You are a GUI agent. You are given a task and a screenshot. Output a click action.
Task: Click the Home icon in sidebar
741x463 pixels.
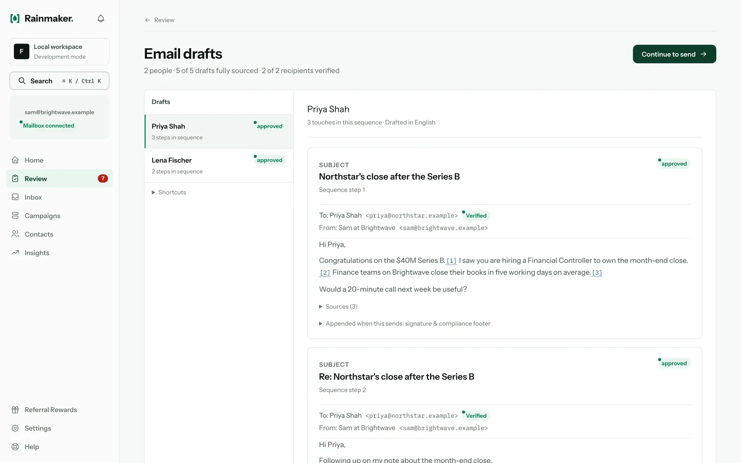coord(15,160)
